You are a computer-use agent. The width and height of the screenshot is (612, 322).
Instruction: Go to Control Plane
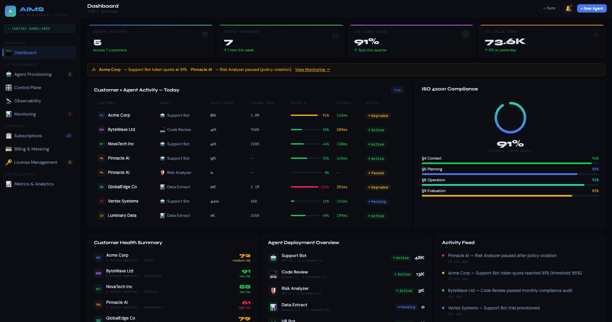[39, 88]
